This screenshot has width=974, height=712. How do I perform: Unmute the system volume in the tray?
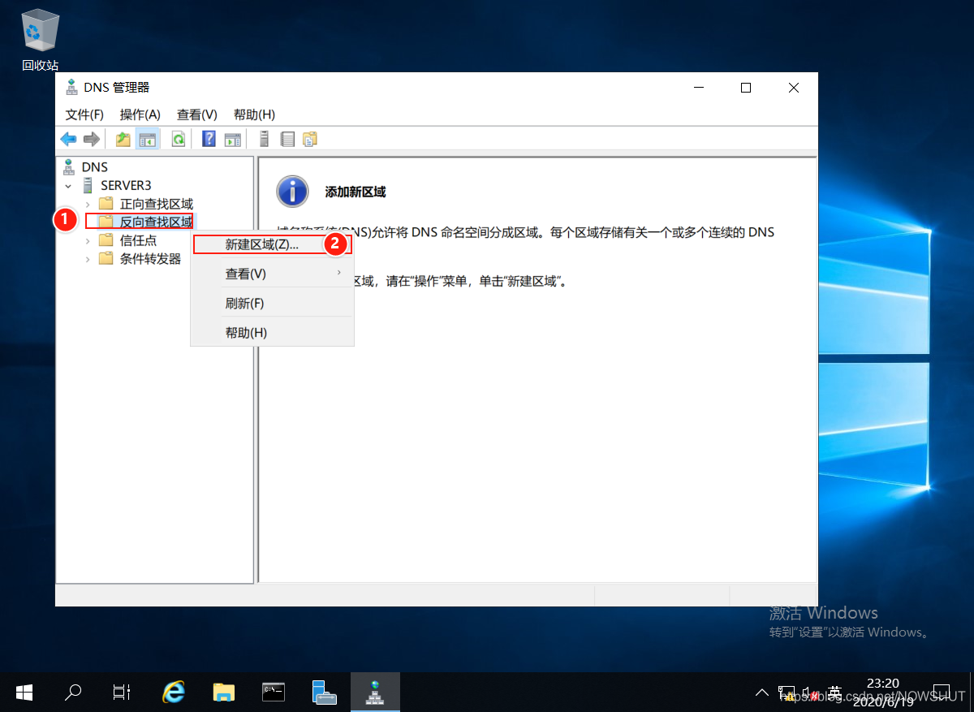pyautogui.click(x=812, y=693)
